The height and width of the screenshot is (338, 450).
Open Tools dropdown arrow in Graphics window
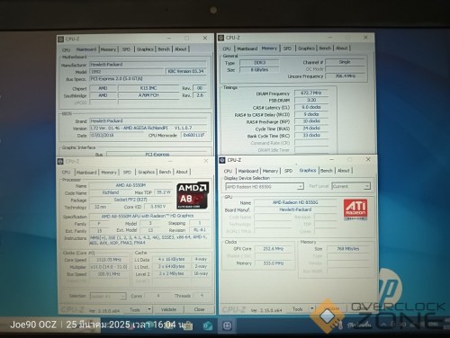(312, 308)
